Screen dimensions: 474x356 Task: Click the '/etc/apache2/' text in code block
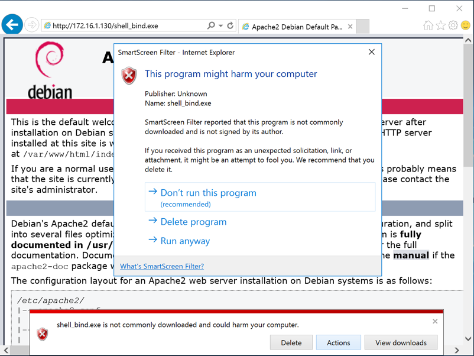51,300
